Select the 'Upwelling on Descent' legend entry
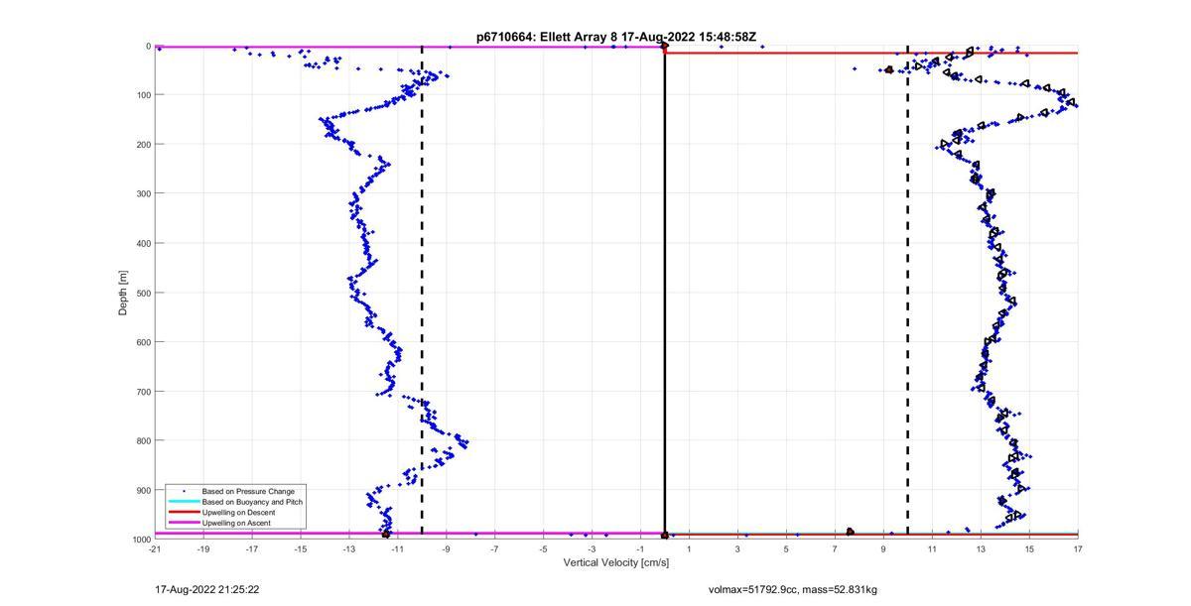 (x=238, y=513)
